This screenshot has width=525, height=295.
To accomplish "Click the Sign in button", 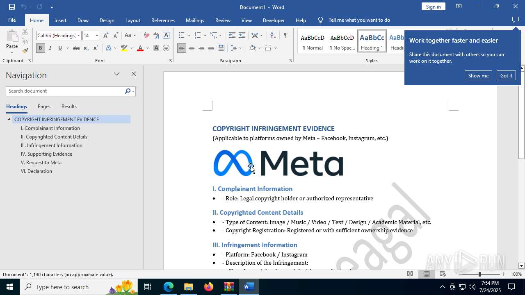I will (x=433, y=7).
